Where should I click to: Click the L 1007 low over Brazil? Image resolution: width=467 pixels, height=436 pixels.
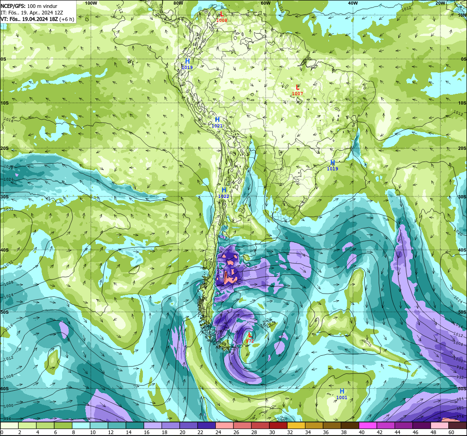tap(297, 90)
